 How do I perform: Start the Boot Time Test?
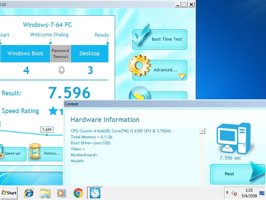coord(160,39)
